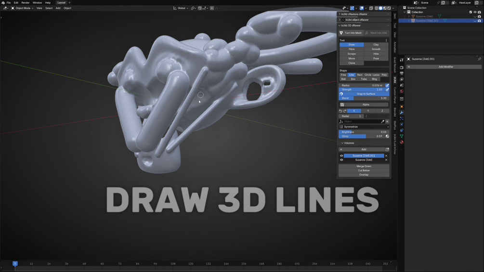
Task: Open the Render properties tab icon
Action: (x=402, y=67)
